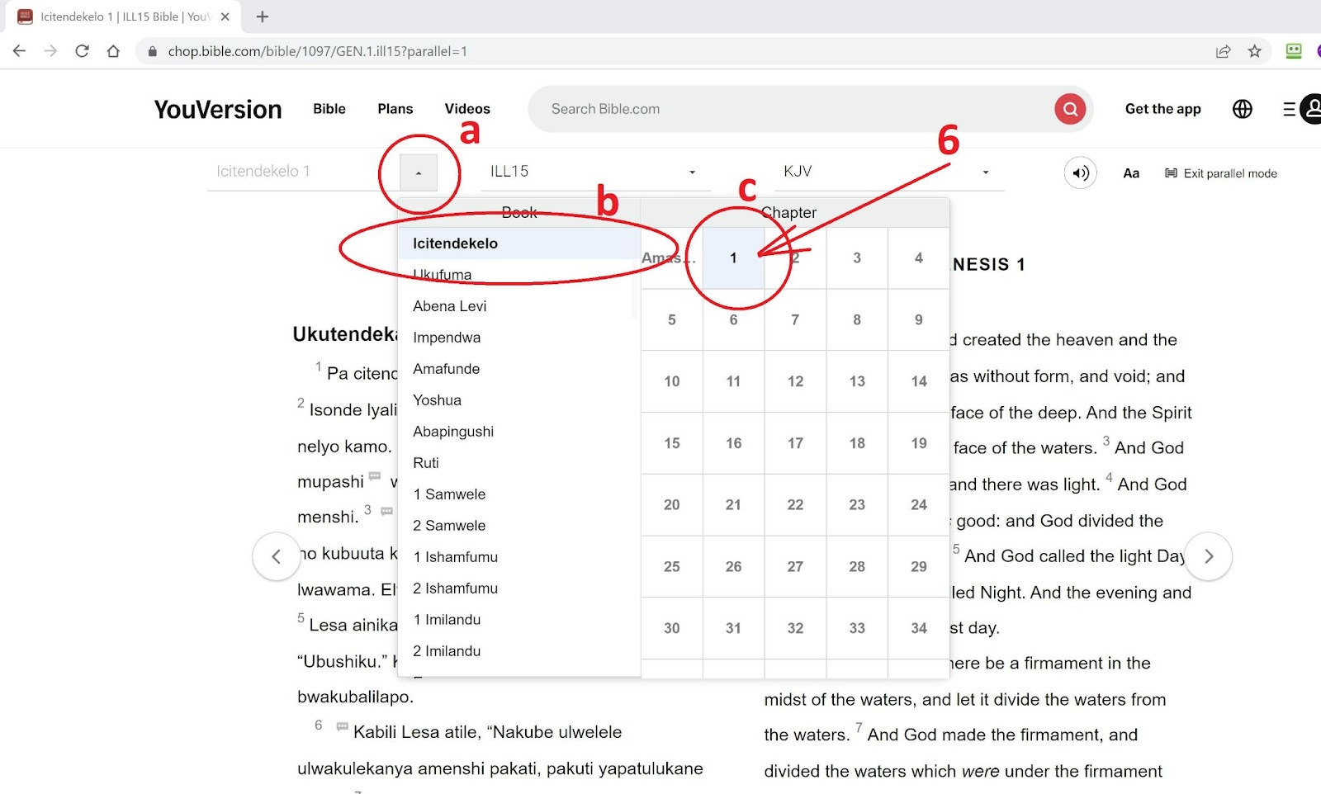Close the Icitendekelo 1 browser tab
1321x794 pixels.
(225, 17)
